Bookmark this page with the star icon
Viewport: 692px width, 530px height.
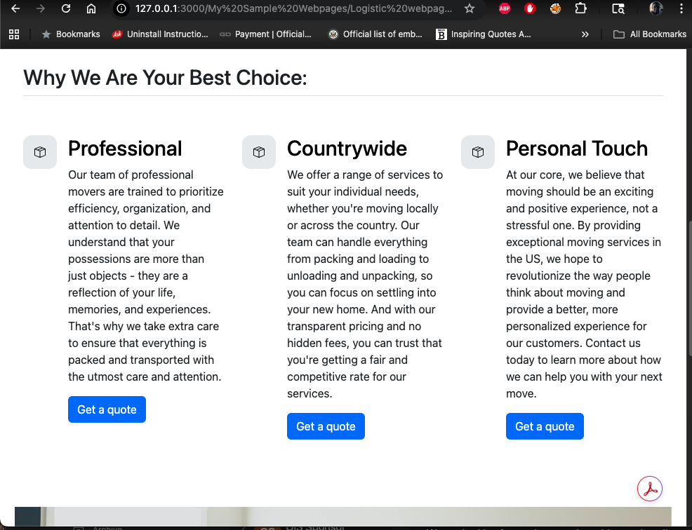(470, 9)
